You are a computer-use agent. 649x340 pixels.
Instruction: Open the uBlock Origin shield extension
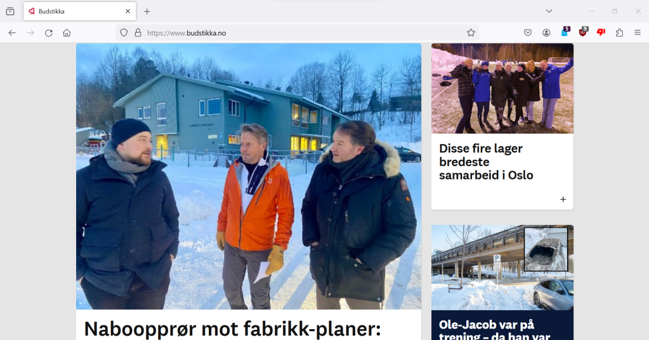[x=583, y=32]
